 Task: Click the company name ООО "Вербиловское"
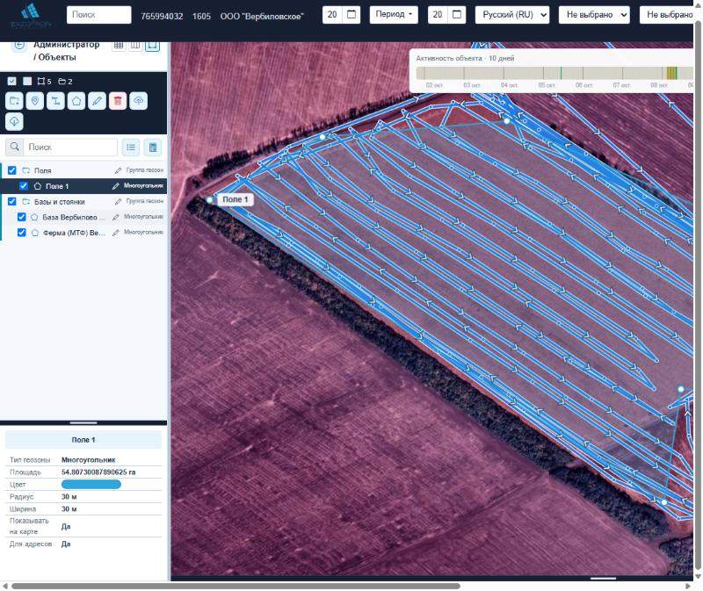[262, 16]
